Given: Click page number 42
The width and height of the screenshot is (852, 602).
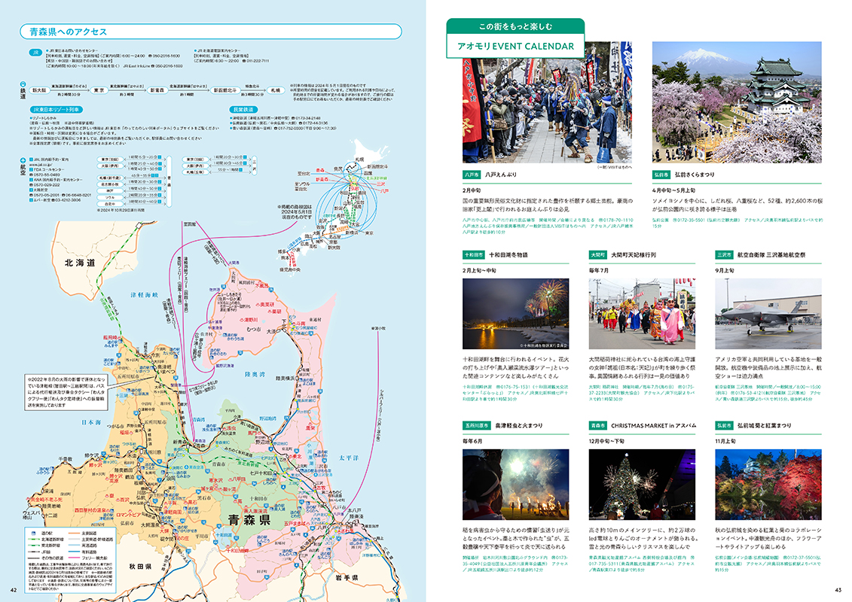Looking at the screenshot, I should 14,590.
